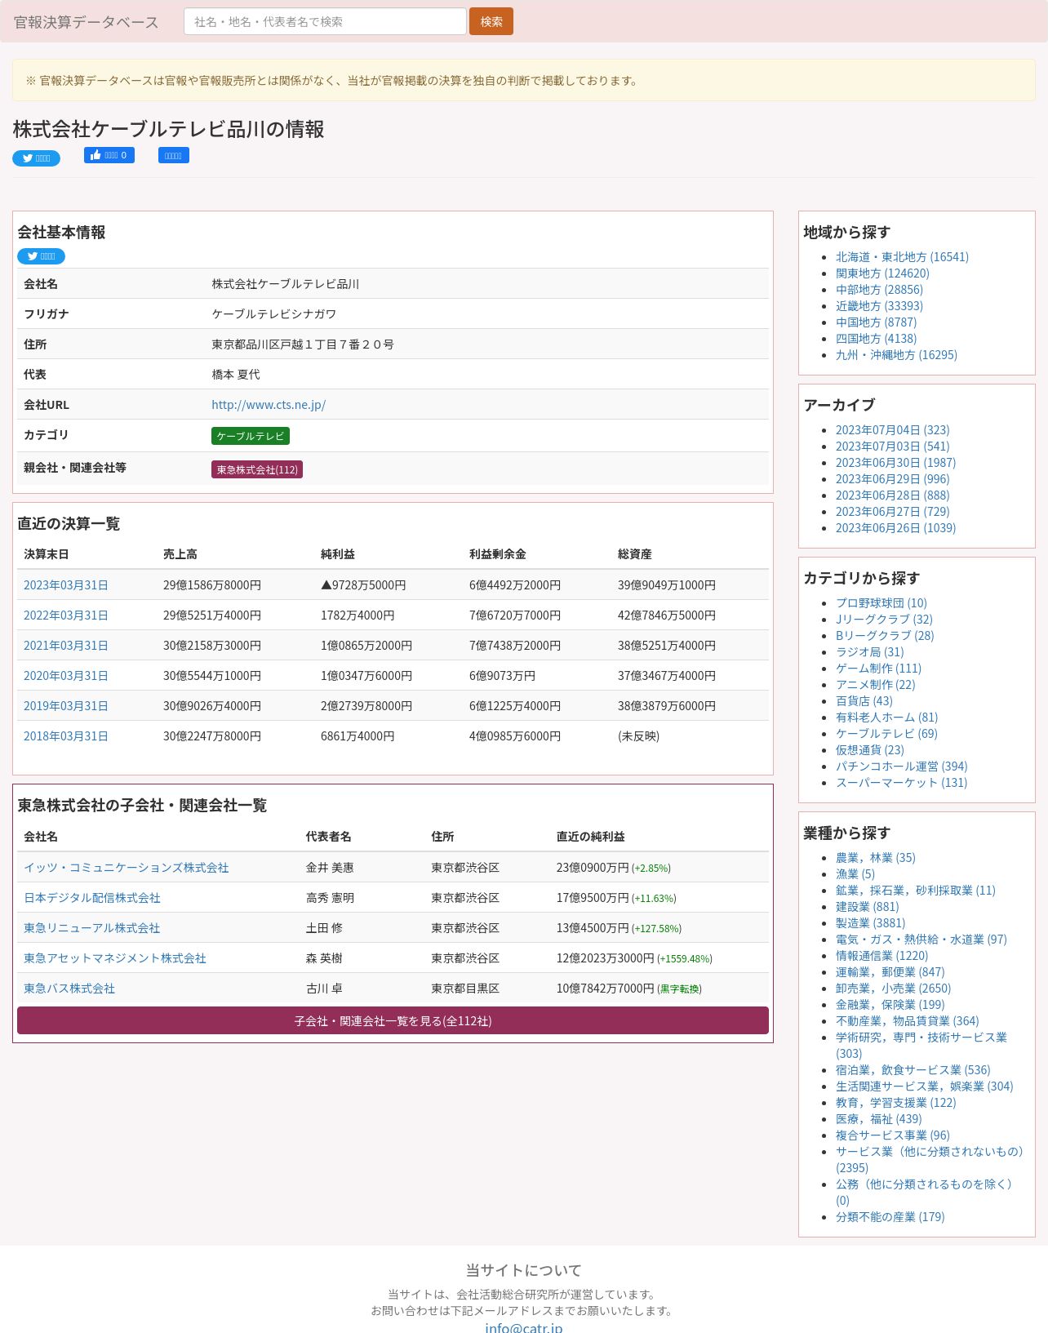
Task: Open the 2023年03月31日 settlement link
Action: pyautogui.click(x=66, y=585)
